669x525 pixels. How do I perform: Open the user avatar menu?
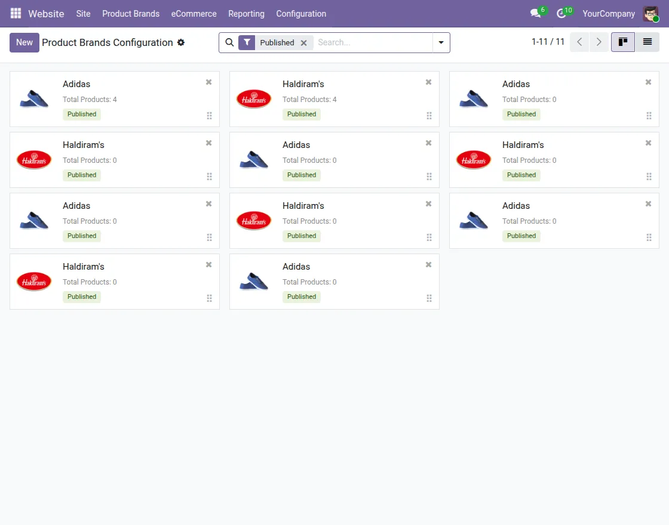[650, 14]
